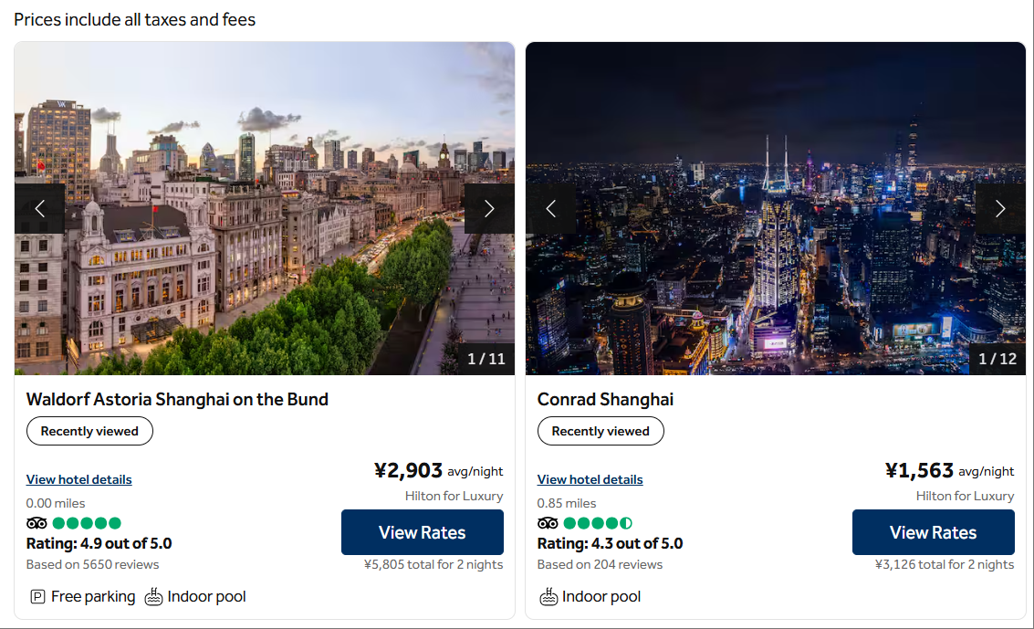Click the Waldorf Astoria five-bubble rating

point(87,523)
